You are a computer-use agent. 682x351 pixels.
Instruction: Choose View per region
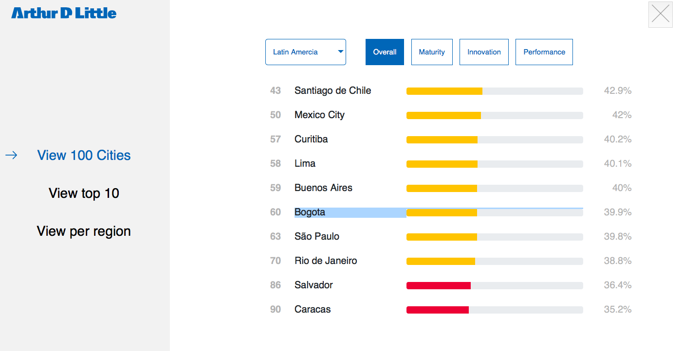point(84,231)
